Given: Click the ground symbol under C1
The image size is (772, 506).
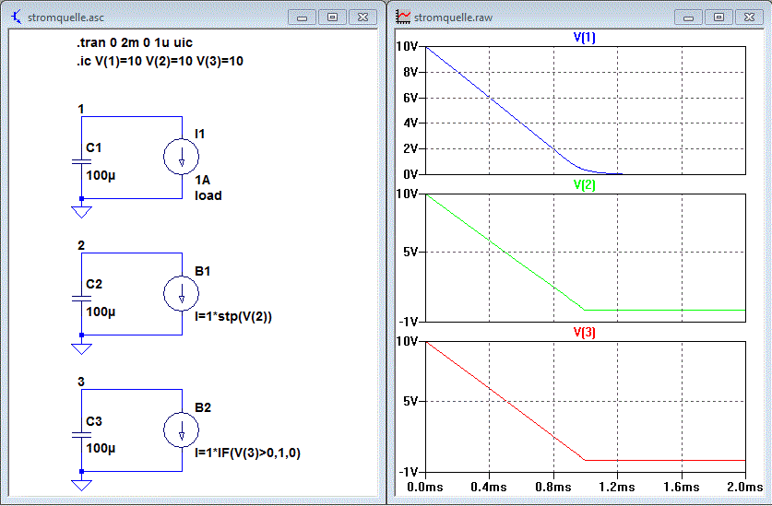Looking at the screenshot, I should tap(81, 211).
